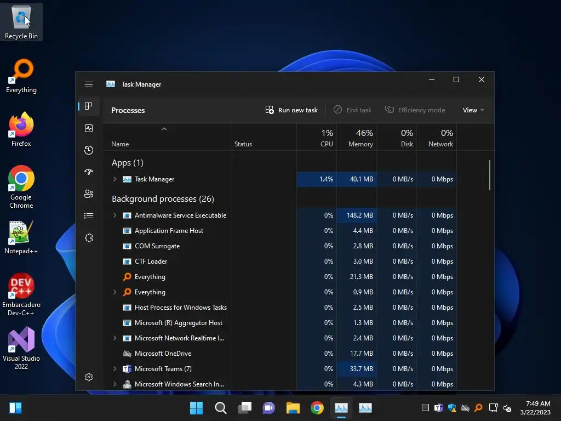Open Chrome from the taskbar

(x=317, y=408)
